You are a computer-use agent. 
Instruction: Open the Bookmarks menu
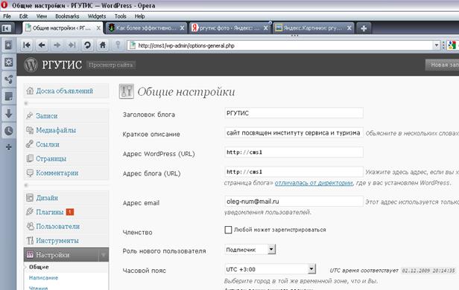pyautogui.click(x=67, y=16)
